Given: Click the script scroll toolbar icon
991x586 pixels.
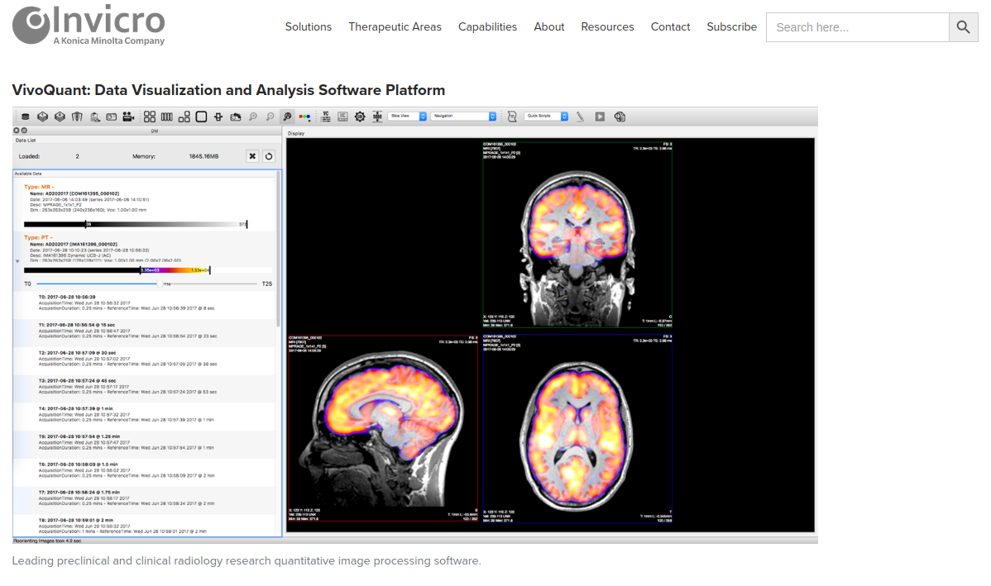Looking at the screenshot, I should [512, 117].
